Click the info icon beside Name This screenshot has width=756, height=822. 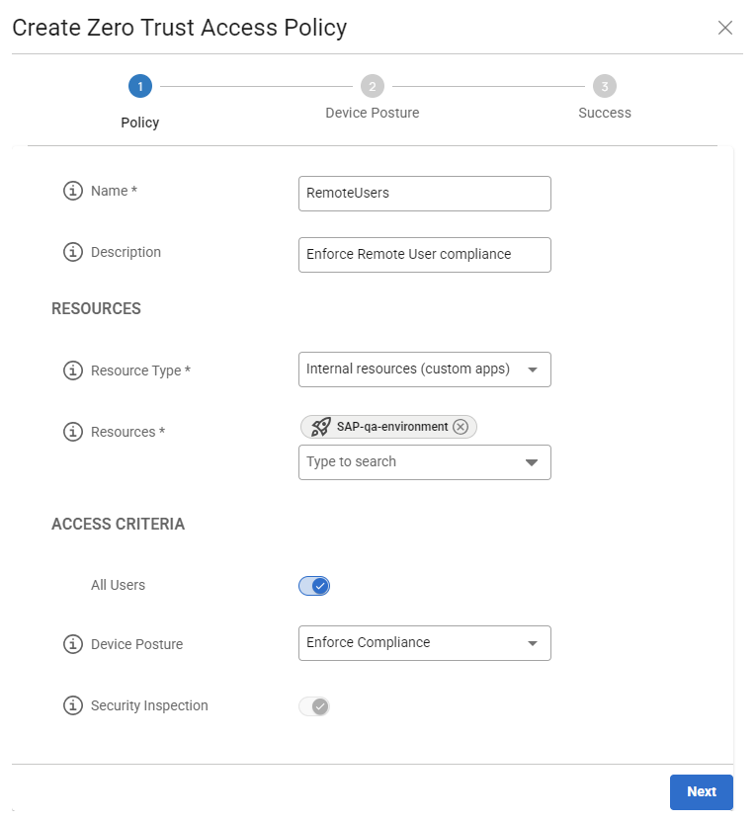(x=72, y=192)
